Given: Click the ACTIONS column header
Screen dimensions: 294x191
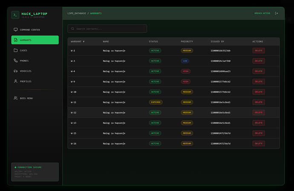Looking at the screenshot, I should (x=258, y=41).
